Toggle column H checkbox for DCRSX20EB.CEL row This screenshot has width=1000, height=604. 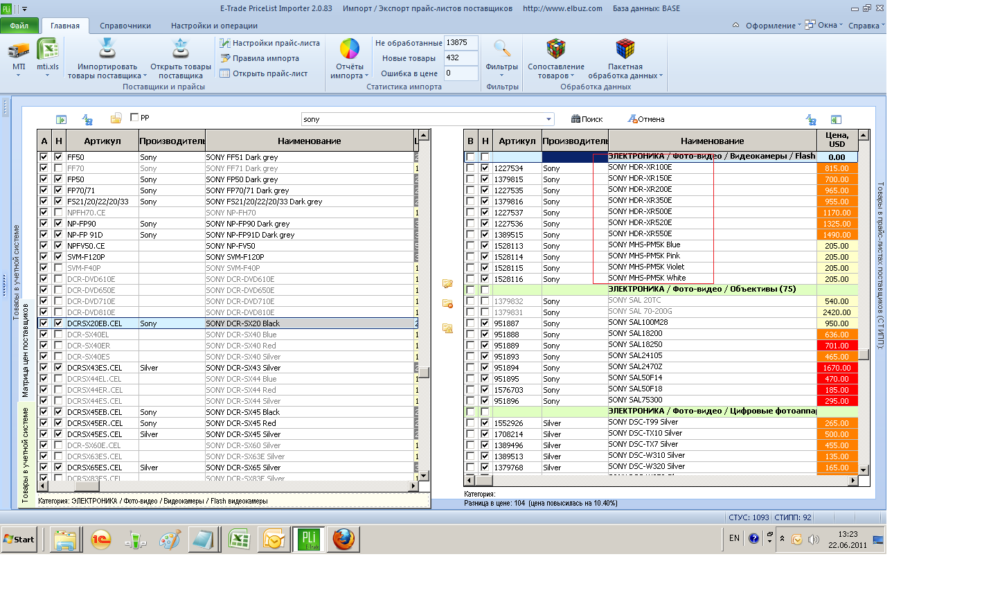coord(58,323)
